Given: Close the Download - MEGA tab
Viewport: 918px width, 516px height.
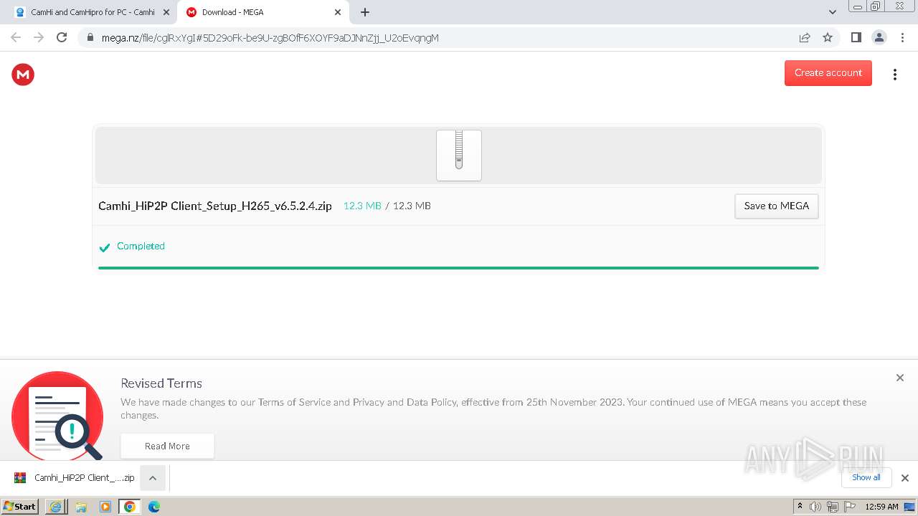Looking at the screenshot, I should point(338,12).
